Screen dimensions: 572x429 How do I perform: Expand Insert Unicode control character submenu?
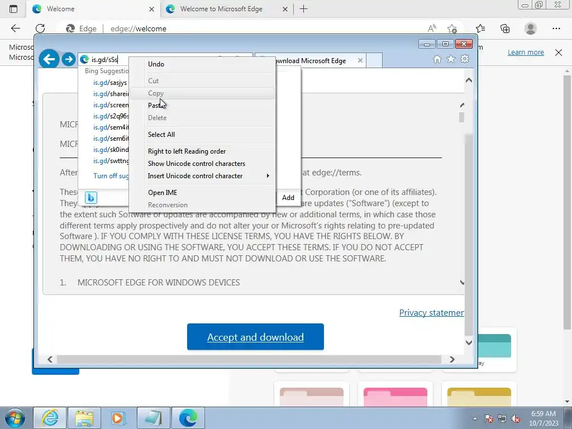coord(202,176)
